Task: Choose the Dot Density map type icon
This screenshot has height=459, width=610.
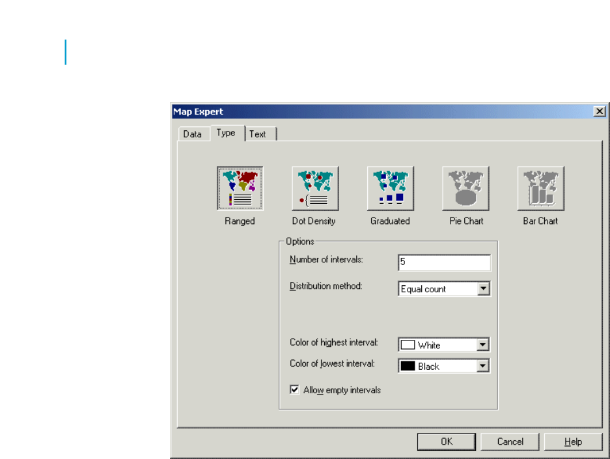Action: pyautogui.click(x=315, y=188)
